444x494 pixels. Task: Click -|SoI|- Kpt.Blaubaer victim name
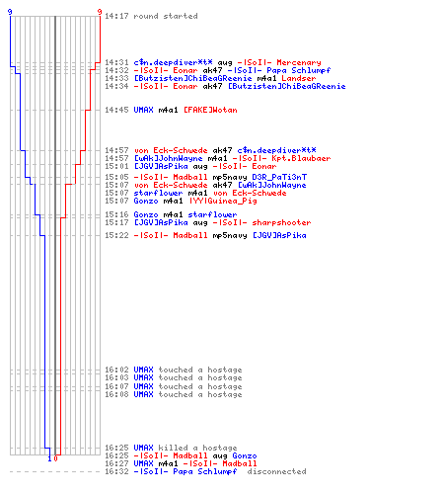click(281, 158)
